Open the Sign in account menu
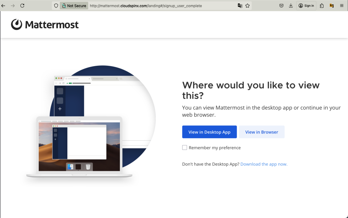The width and height of the screenshot is (348, 218). coord(306,5)
